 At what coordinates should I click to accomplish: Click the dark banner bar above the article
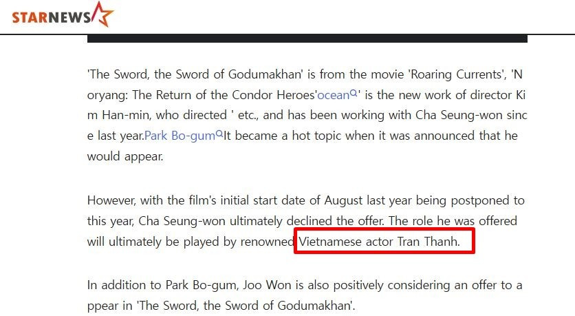tap(307, 38)
